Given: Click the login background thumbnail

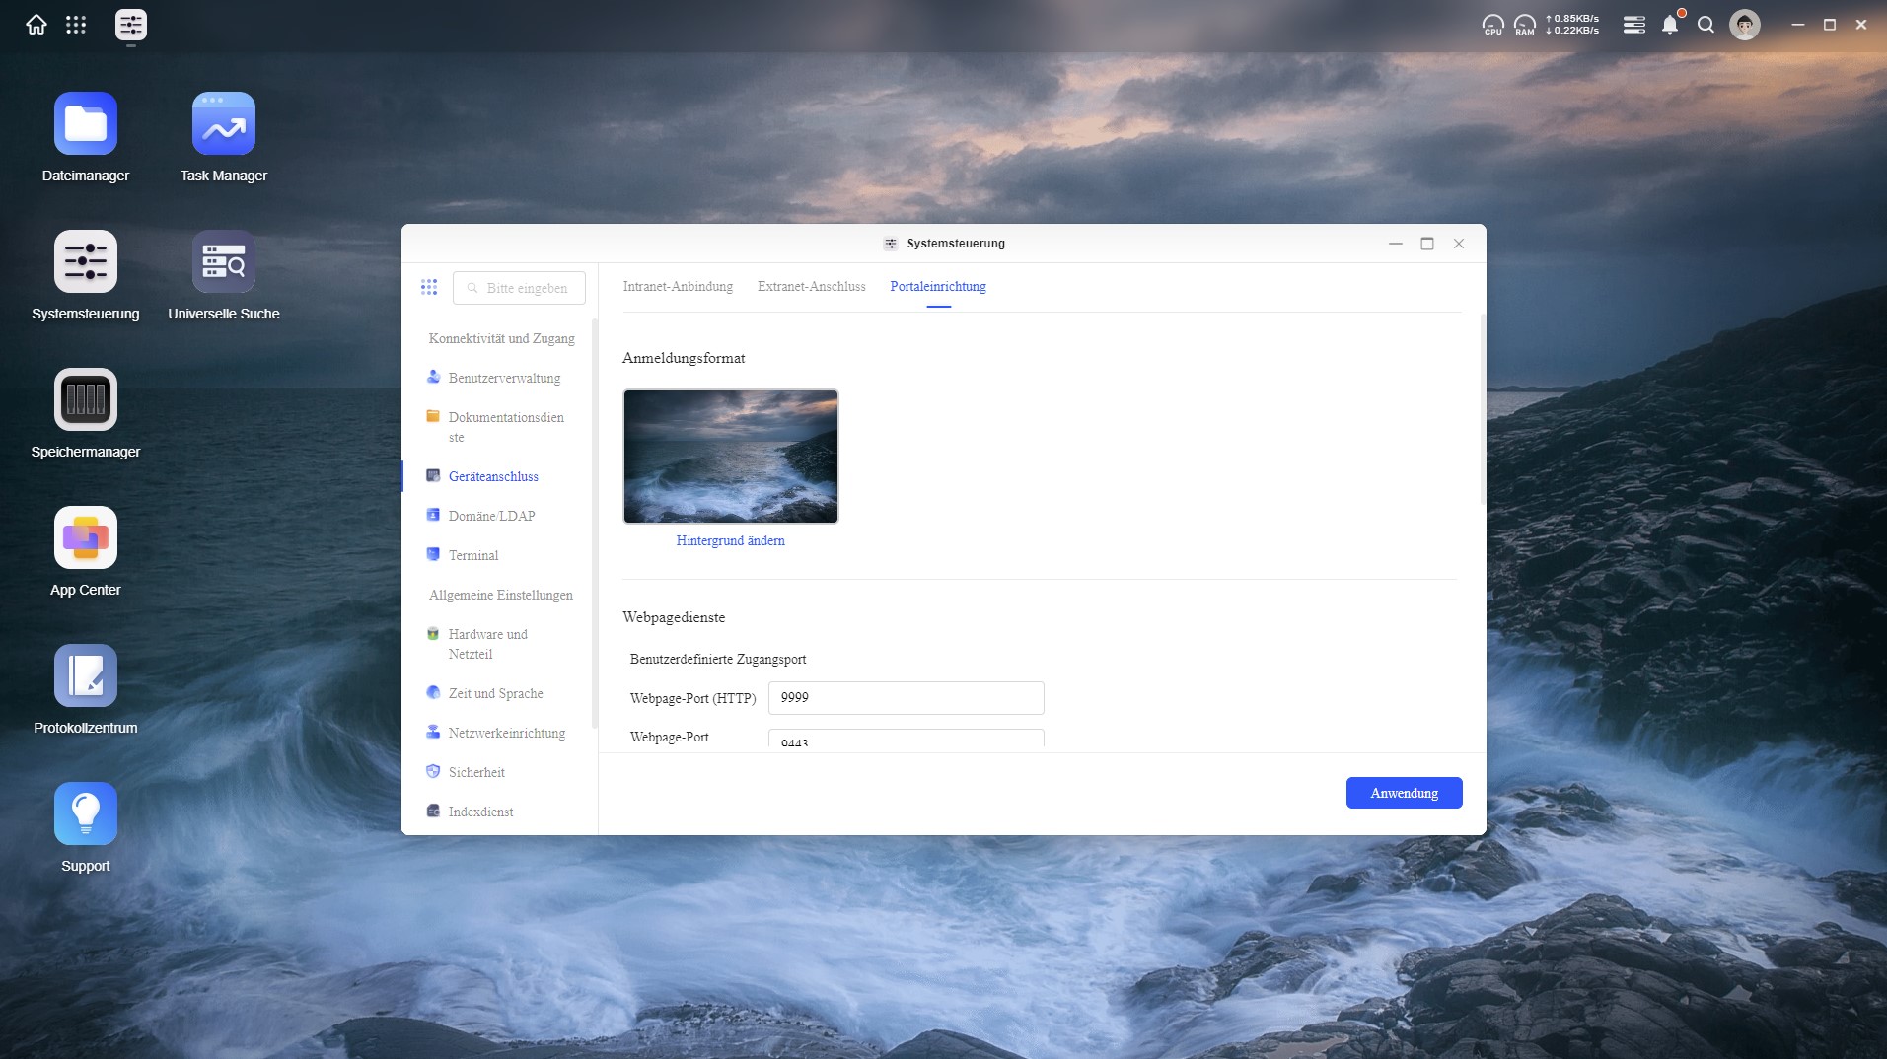Looking at the screenshot, I should tap(730, 457).
